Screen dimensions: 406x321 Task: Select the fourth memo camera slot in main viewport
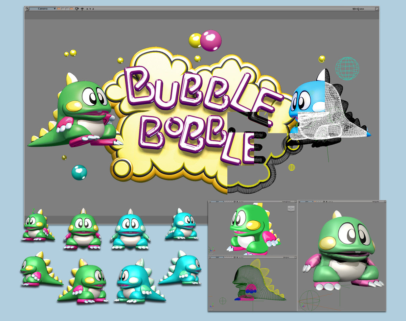click(x=71, y=9)
